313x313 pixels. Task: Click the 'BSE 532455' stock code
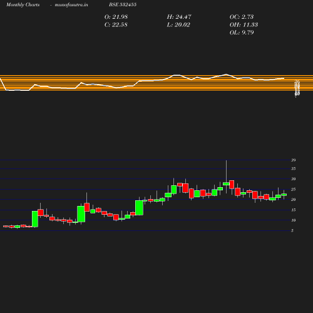click(x=123, y=4)
